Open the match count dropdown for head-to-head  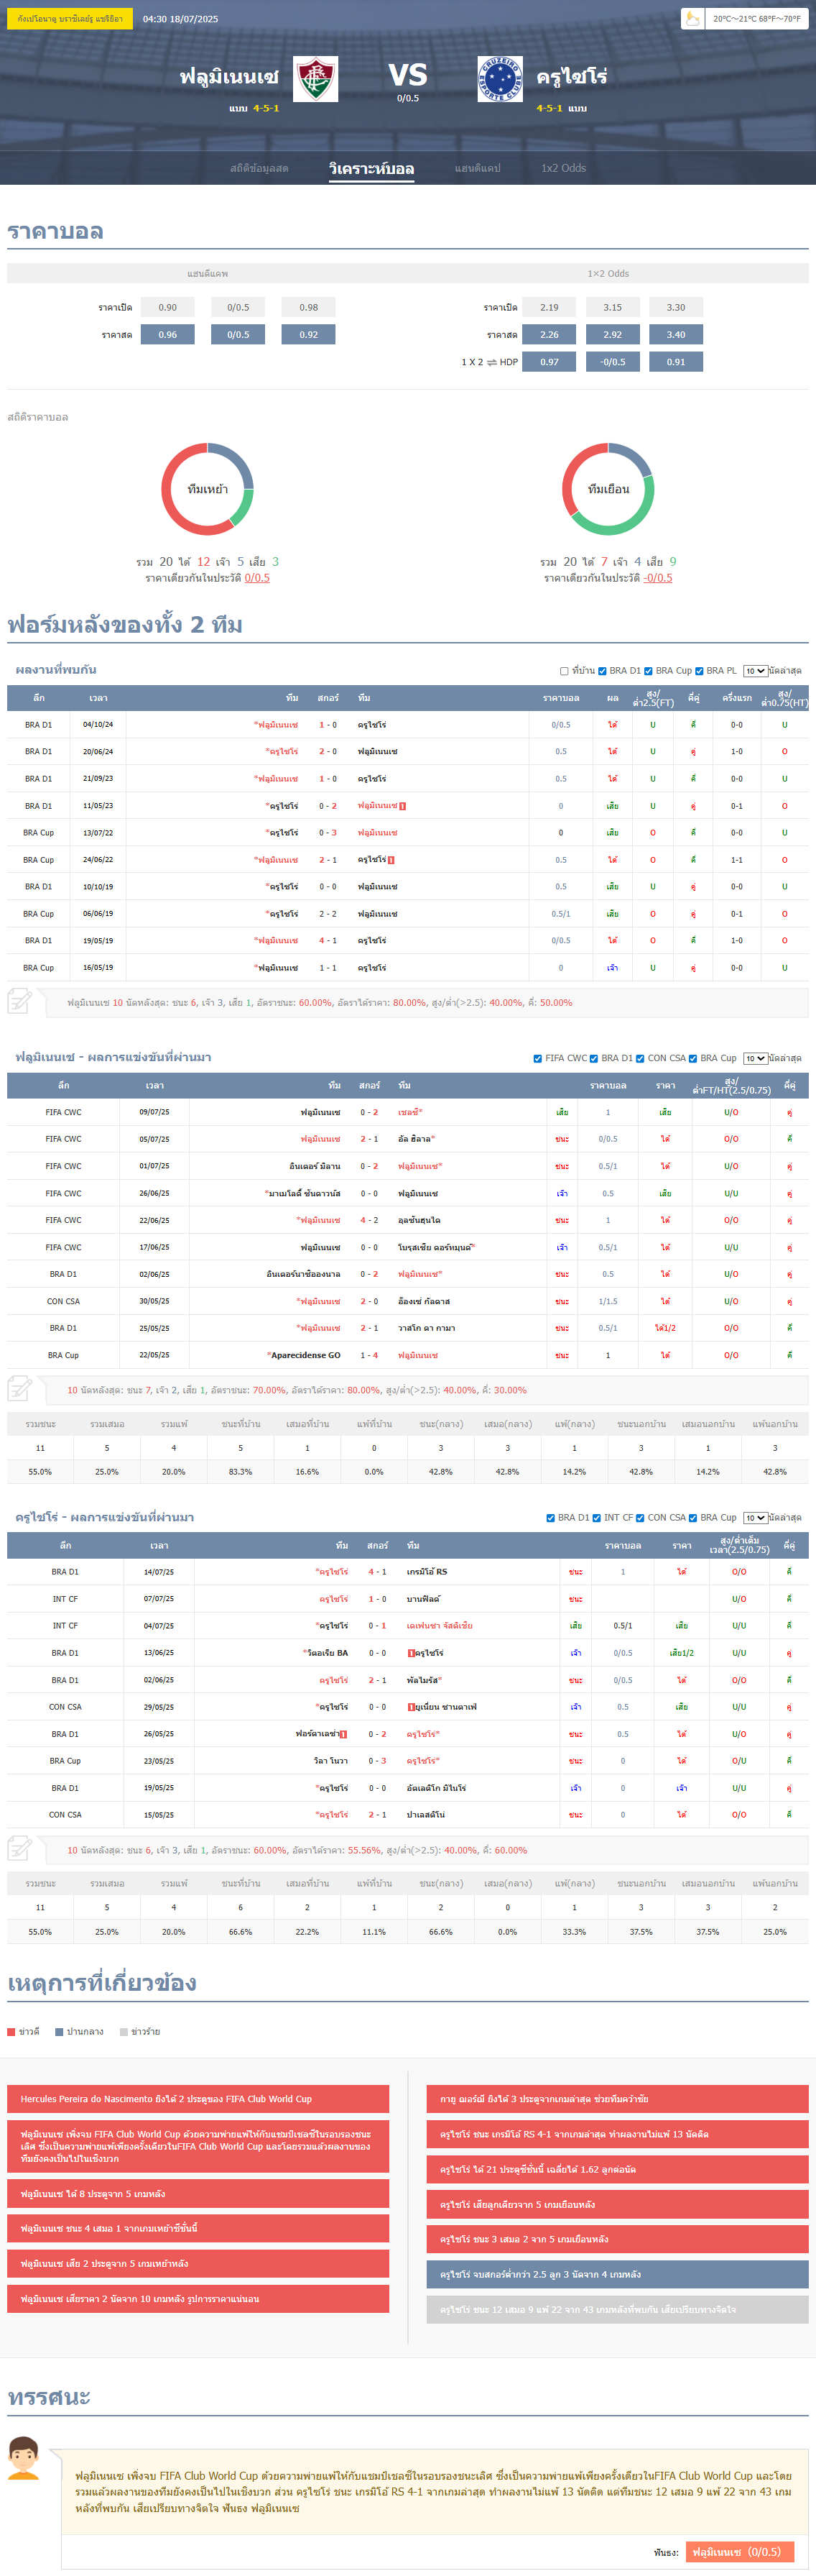(x=755, y=671)
